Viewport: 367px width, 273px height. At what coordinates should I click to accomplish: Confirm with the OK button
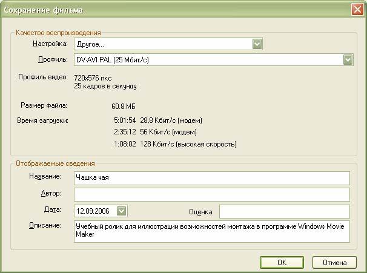point(282,262)
